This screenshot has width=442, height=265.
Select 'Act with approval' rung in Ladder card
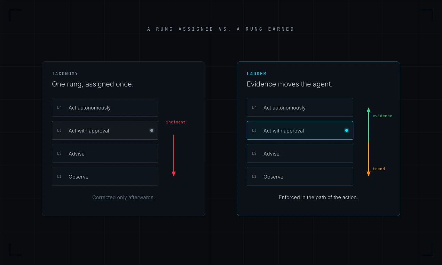300,130
